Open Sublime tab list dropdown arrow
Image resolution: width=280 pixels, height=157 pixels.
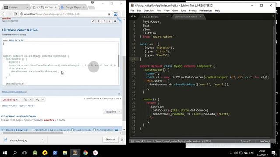tap(273, 17)
